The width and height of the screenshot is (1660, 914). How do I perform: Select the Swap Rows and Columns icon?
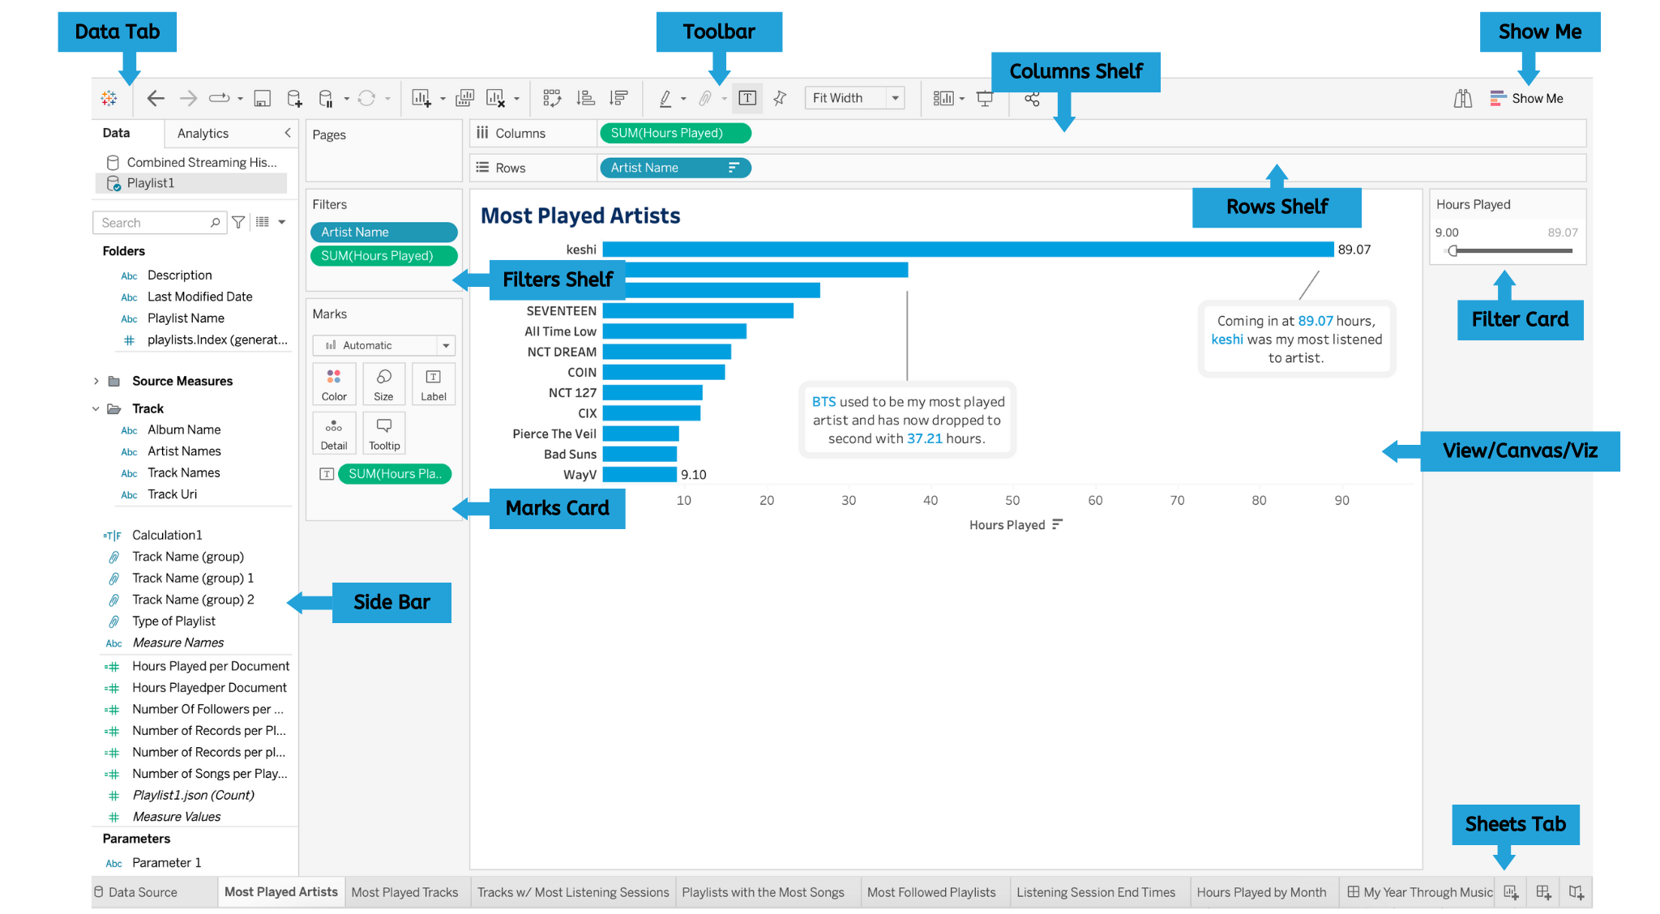pos(554,98)
